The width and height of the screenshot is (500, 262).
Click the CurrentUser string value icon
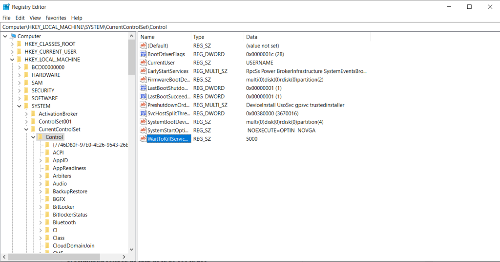pos(143,63)
